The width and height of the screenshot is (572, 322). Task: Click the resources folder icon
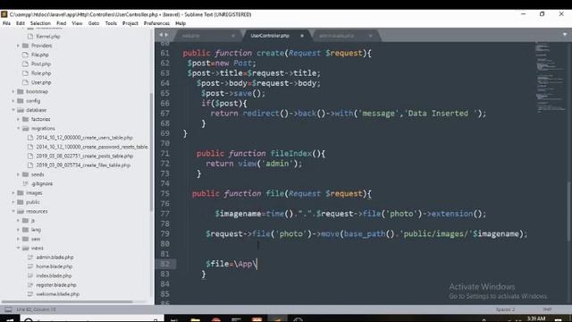(21, 211)
